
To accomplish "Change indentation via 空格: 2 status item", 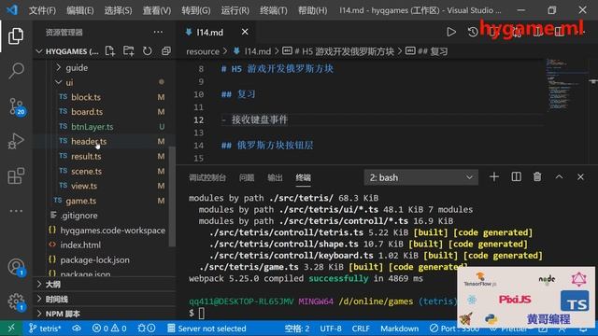I will tap(297, 328).
